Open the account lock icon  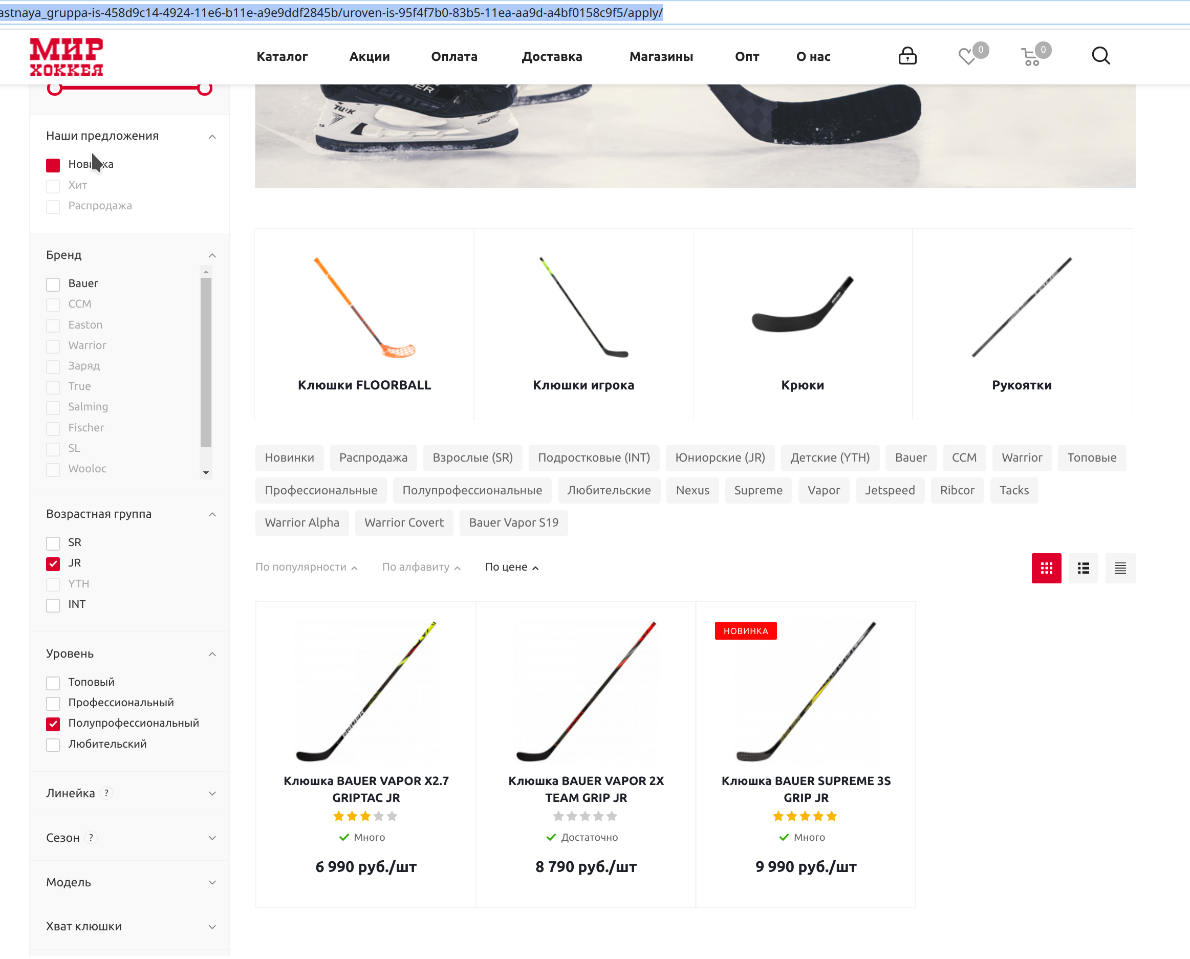907,56
